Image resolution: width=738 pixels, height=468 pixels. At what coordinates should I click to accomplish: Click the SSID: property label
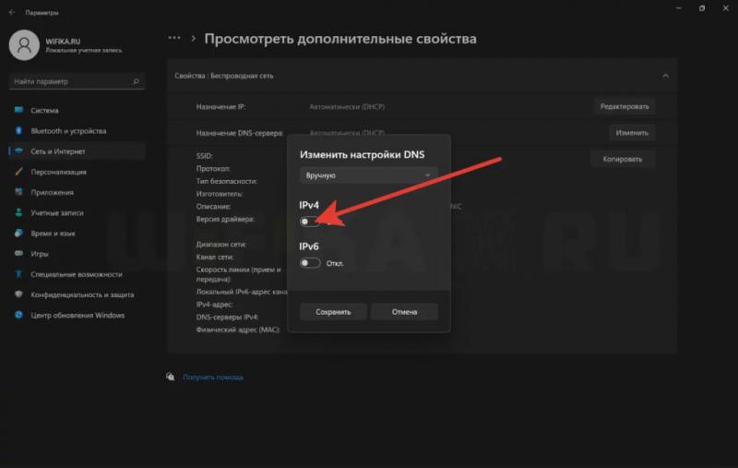pyautogui.click(x=204, y=156)
